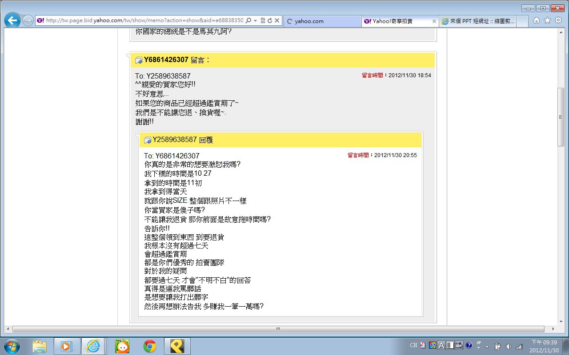569x355 pixels.
Task: Click the compatibility view icon in address bar
Action: (263, 20)
